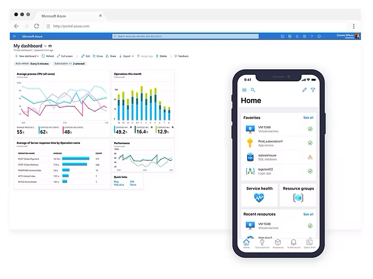Open the Auto refresh Every 5 minutes filter
373x279 pixels.
pos(32,64)
